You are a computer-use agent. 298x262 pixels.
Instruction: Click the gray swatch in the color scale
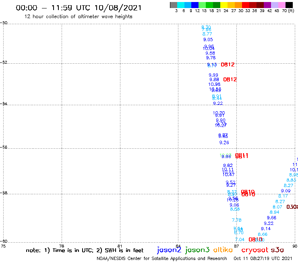[x=174, y=5]
